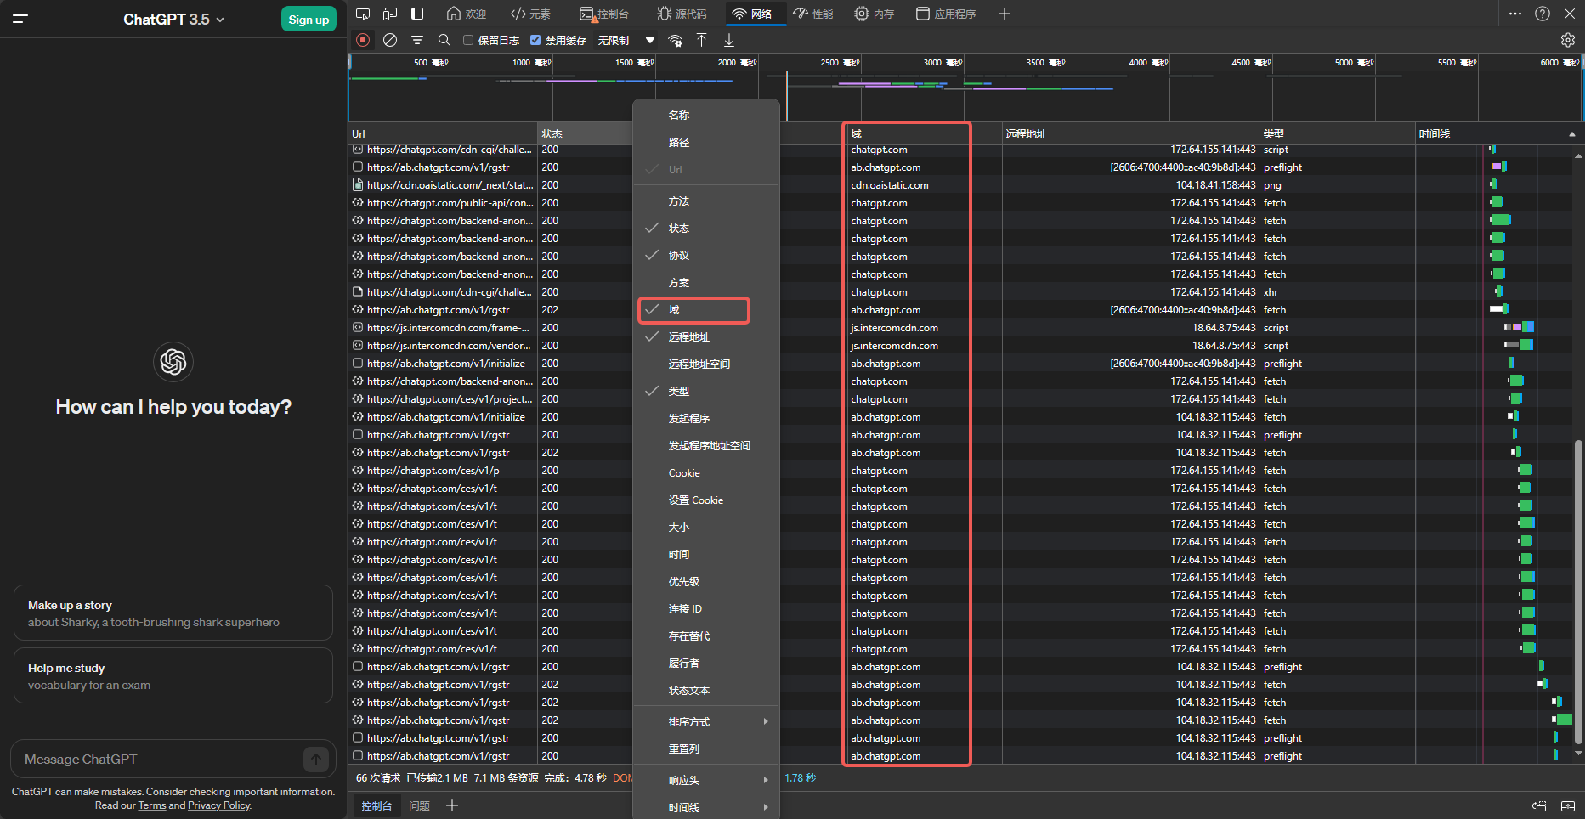The height and width of the screenshot is (819, 1585).
Task: Click the Sign up button
Action: click(309, 19)
